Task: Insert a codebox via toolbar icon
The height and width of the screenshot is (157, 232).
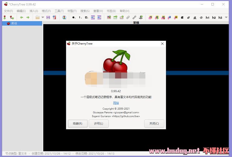Action: pyautogui.click(x=122, y=18)
